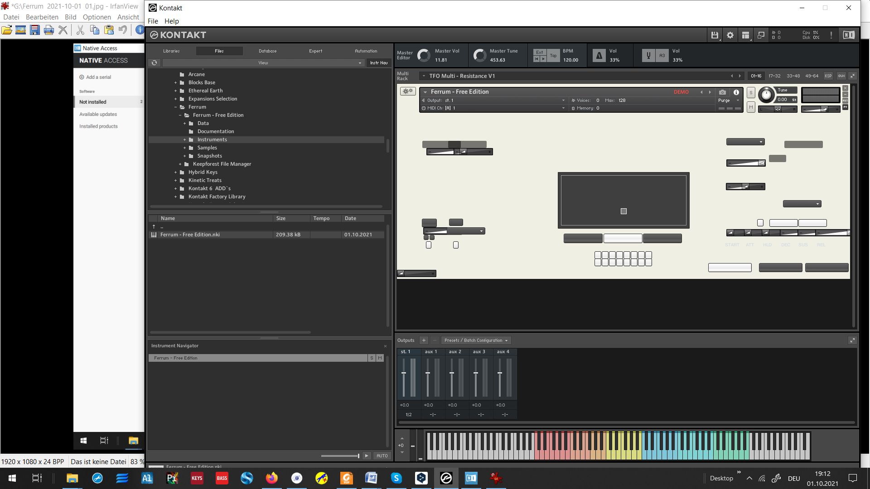
Task: Open the MIDI Ch dropdown
Action: click(493, 108)
